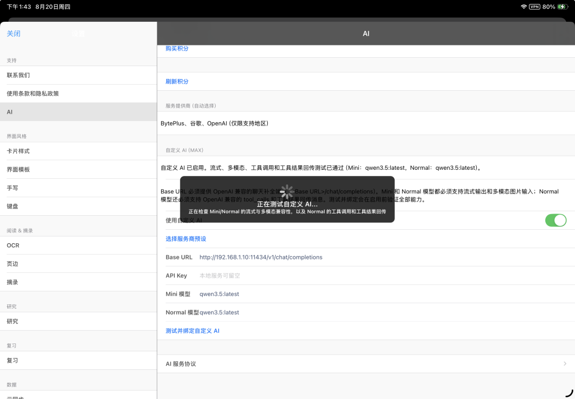
Task: Tap the 下午1:43 clock
Action: (19, 7)
